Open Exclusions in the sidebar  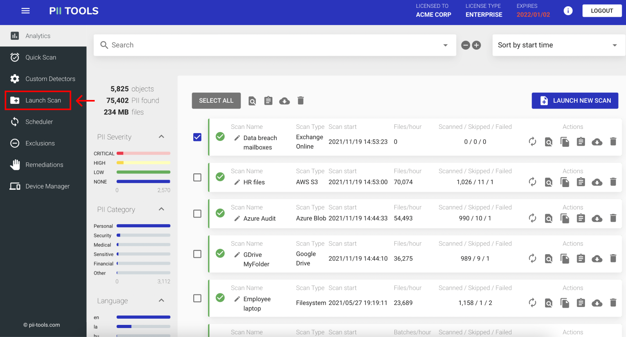point(43,143)
